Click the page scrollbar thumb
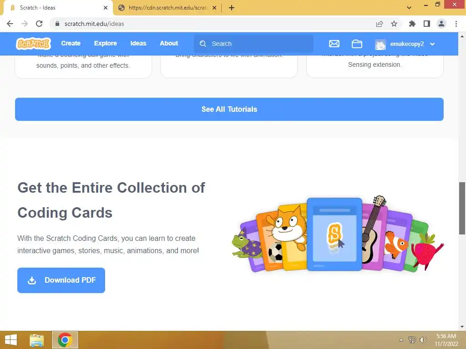The width and height of the screenshot is (466, 349). (x=462, y=208)
